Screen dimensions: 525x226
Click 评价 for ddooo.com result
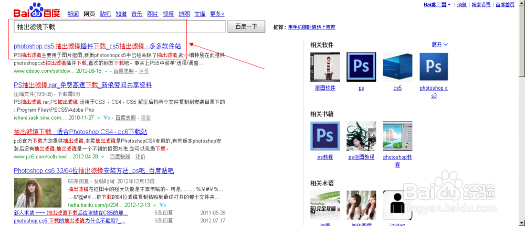[x=144, y=71]
